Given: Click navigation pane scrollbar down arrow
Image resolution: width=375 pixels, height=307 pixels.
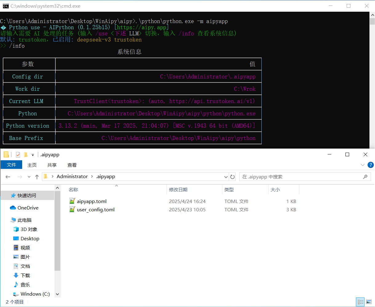Looking at the screenshot, I should pyautogui.click(x=58, y=294).
